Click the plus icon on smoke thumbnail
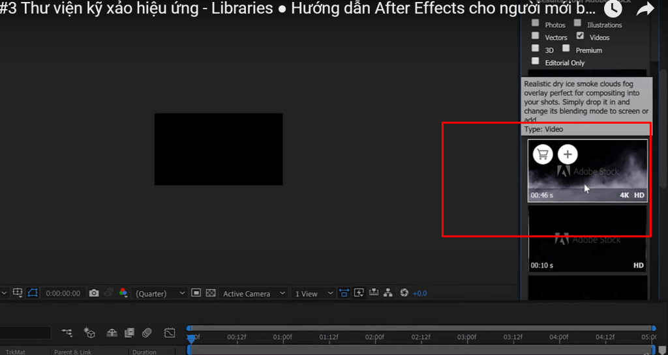668x355 pixels. click(568, 154)
